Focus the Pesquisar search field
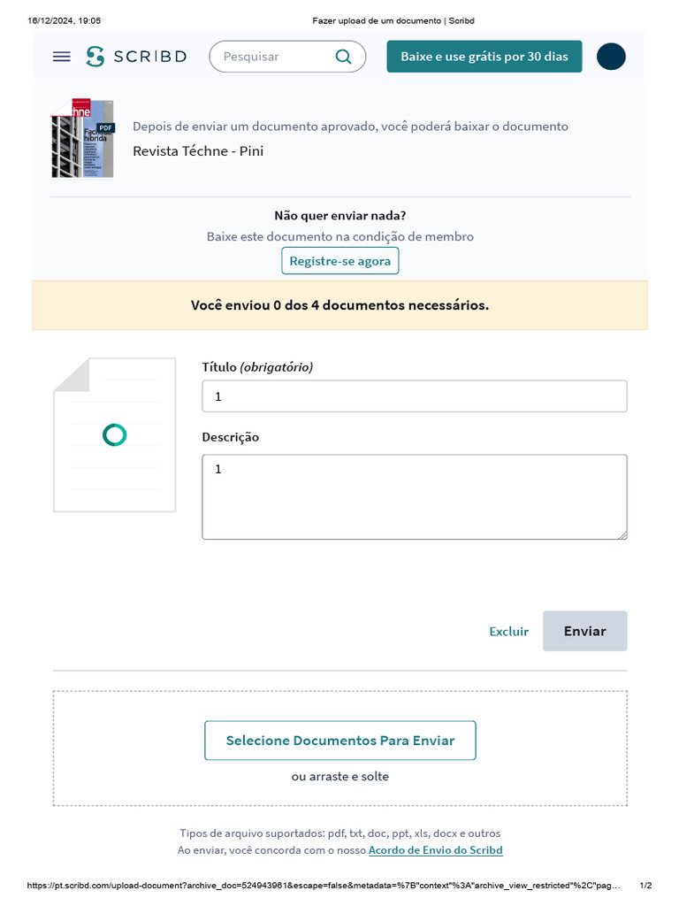 274,57
